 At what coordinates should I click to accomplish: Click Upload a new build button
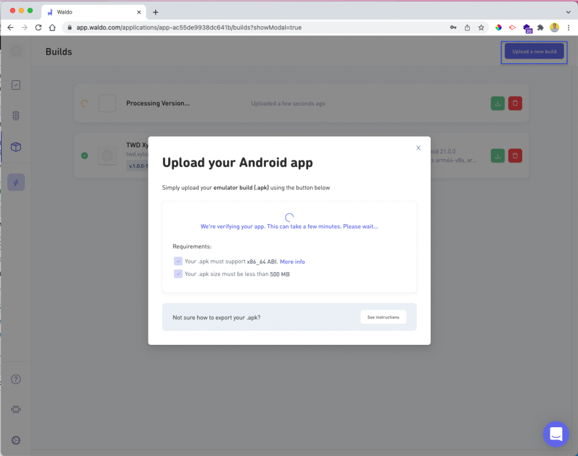(534, 51)
